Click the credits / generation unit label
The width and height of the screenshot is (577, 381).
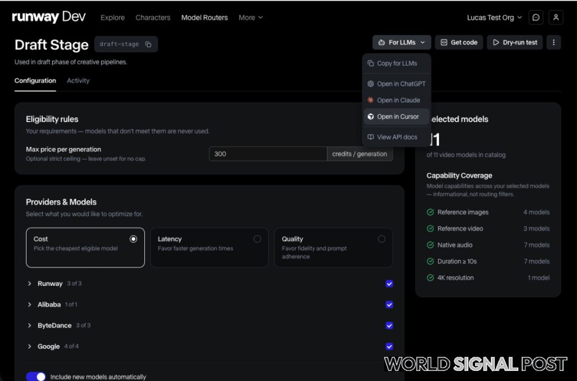click(359, 154)
